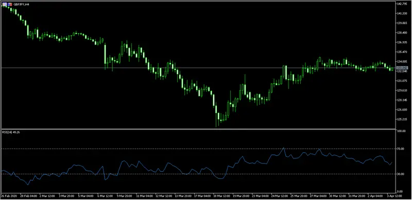Click the 142.795 price axis label
Image resolution: width=412 pixels, height=200 pixels.
tap(403, 4)
